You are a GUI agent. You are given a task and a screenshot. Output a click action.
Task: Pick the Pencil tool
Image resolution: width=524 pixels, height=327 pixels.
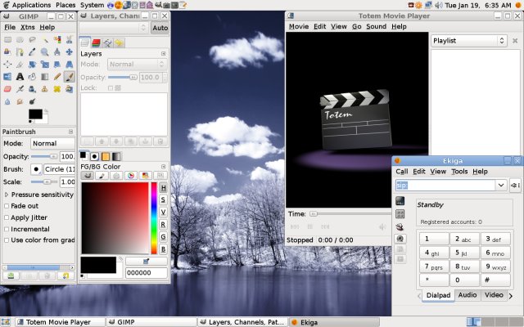click(56, 76)
